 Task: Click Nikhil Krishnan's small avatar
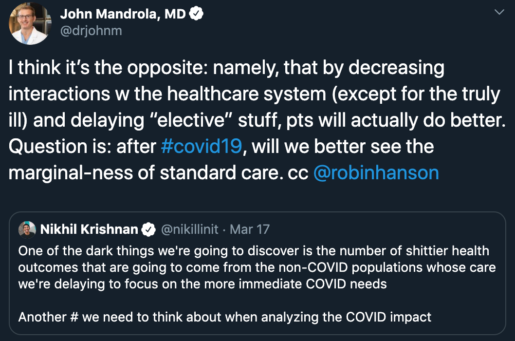coord(27,229)
